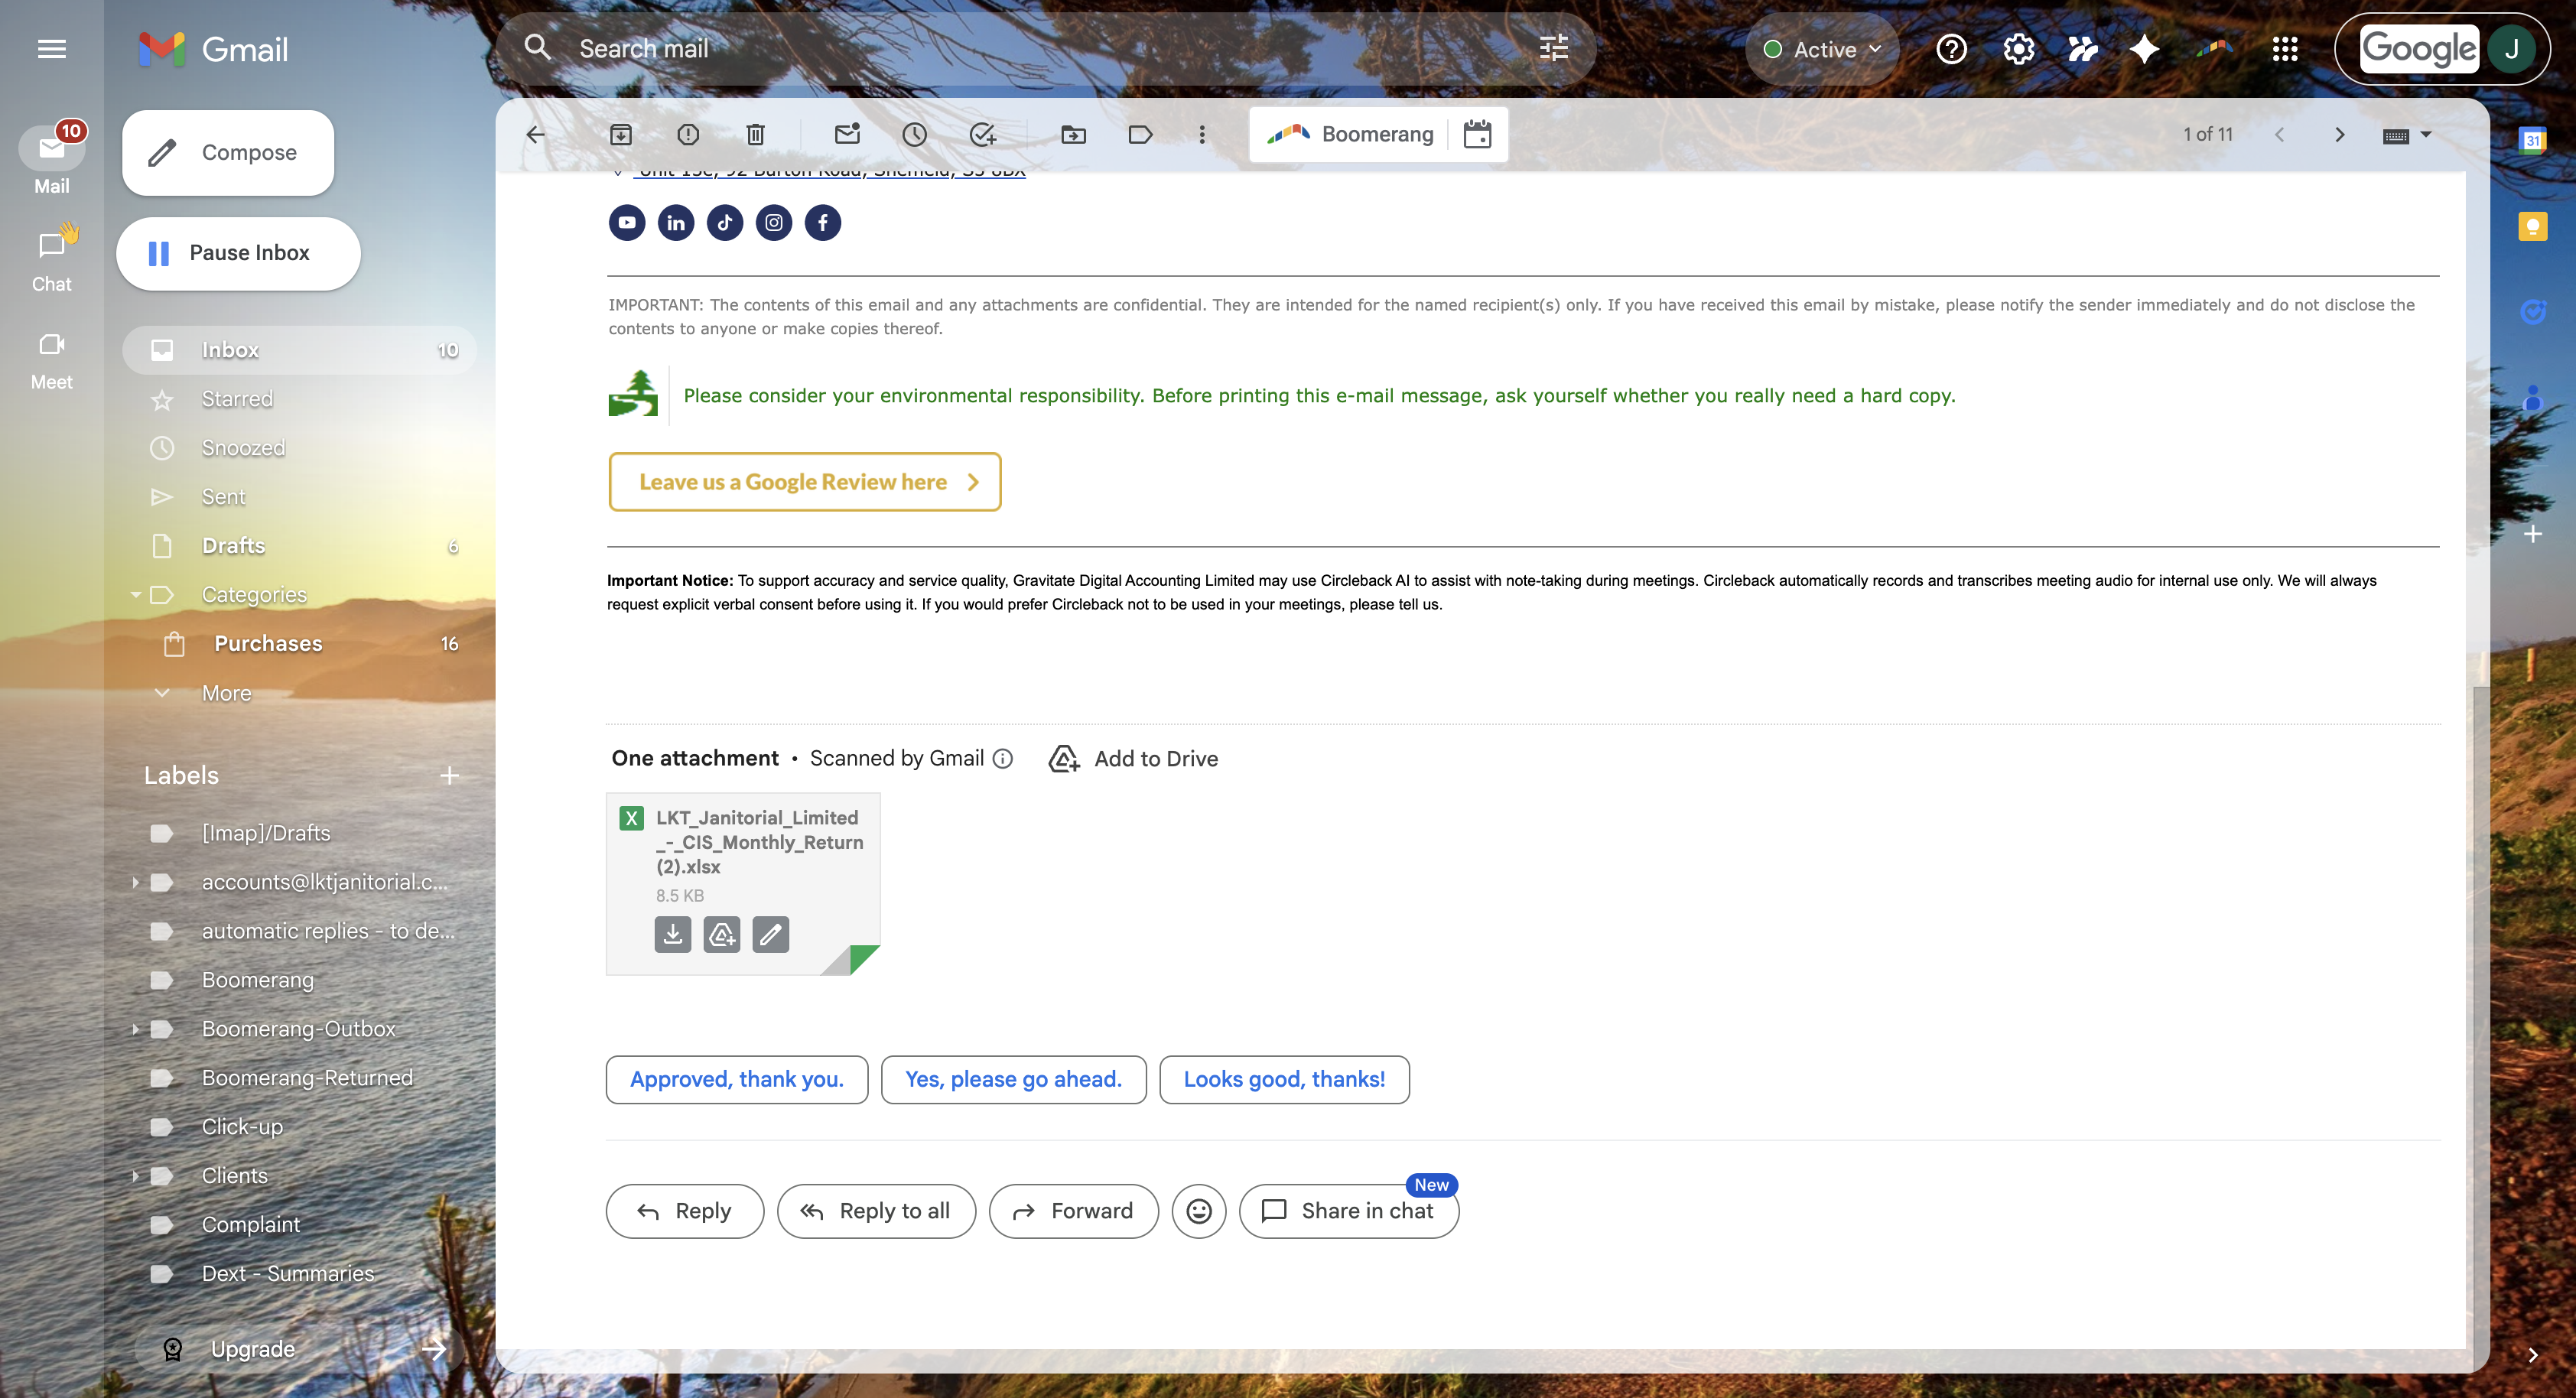Screen dimensions: 2576x1398
Task: Mark the email as unread
Action: click(x=847, y=134)
